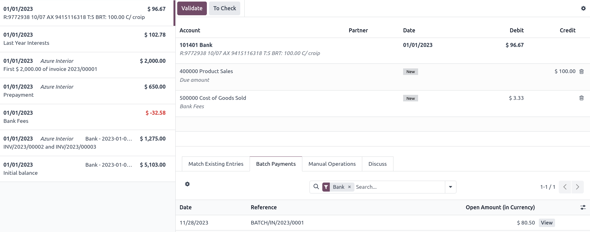
Task: Delete the 500000 Cost of Goods Sold line
Action: pyautogui.click(x=582, y=98)
